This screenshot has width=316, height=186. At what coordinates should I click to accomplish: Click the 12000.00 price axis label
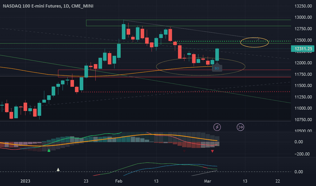click(303, 63)
